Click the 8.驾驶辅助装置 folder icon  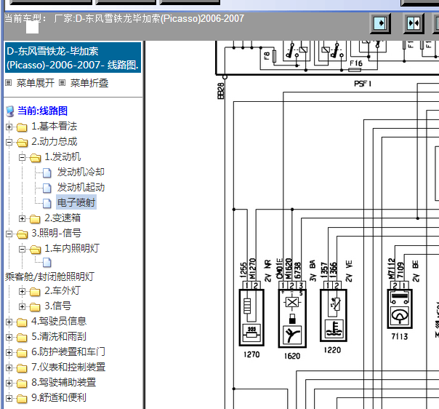point(22,384)
